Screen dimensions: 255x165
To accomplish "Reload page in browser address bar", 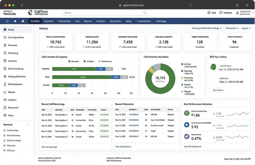I will tap(191, 5).
